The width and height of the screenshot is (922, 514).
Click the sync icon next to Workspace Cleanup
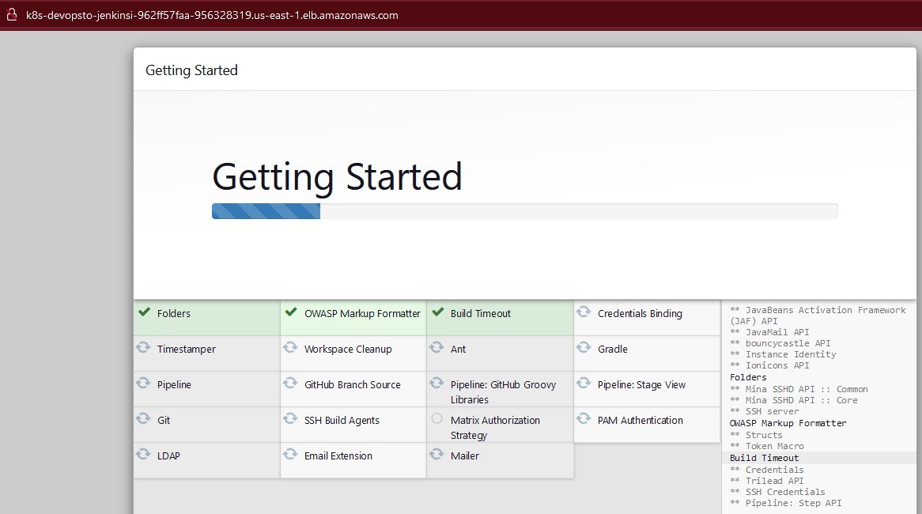(290, 348)
